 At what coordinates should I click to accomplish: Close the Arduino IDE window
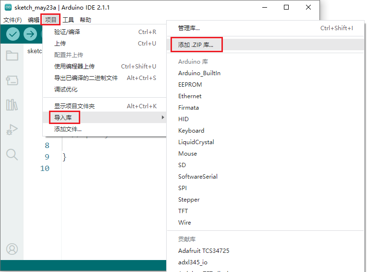[308, 8]
